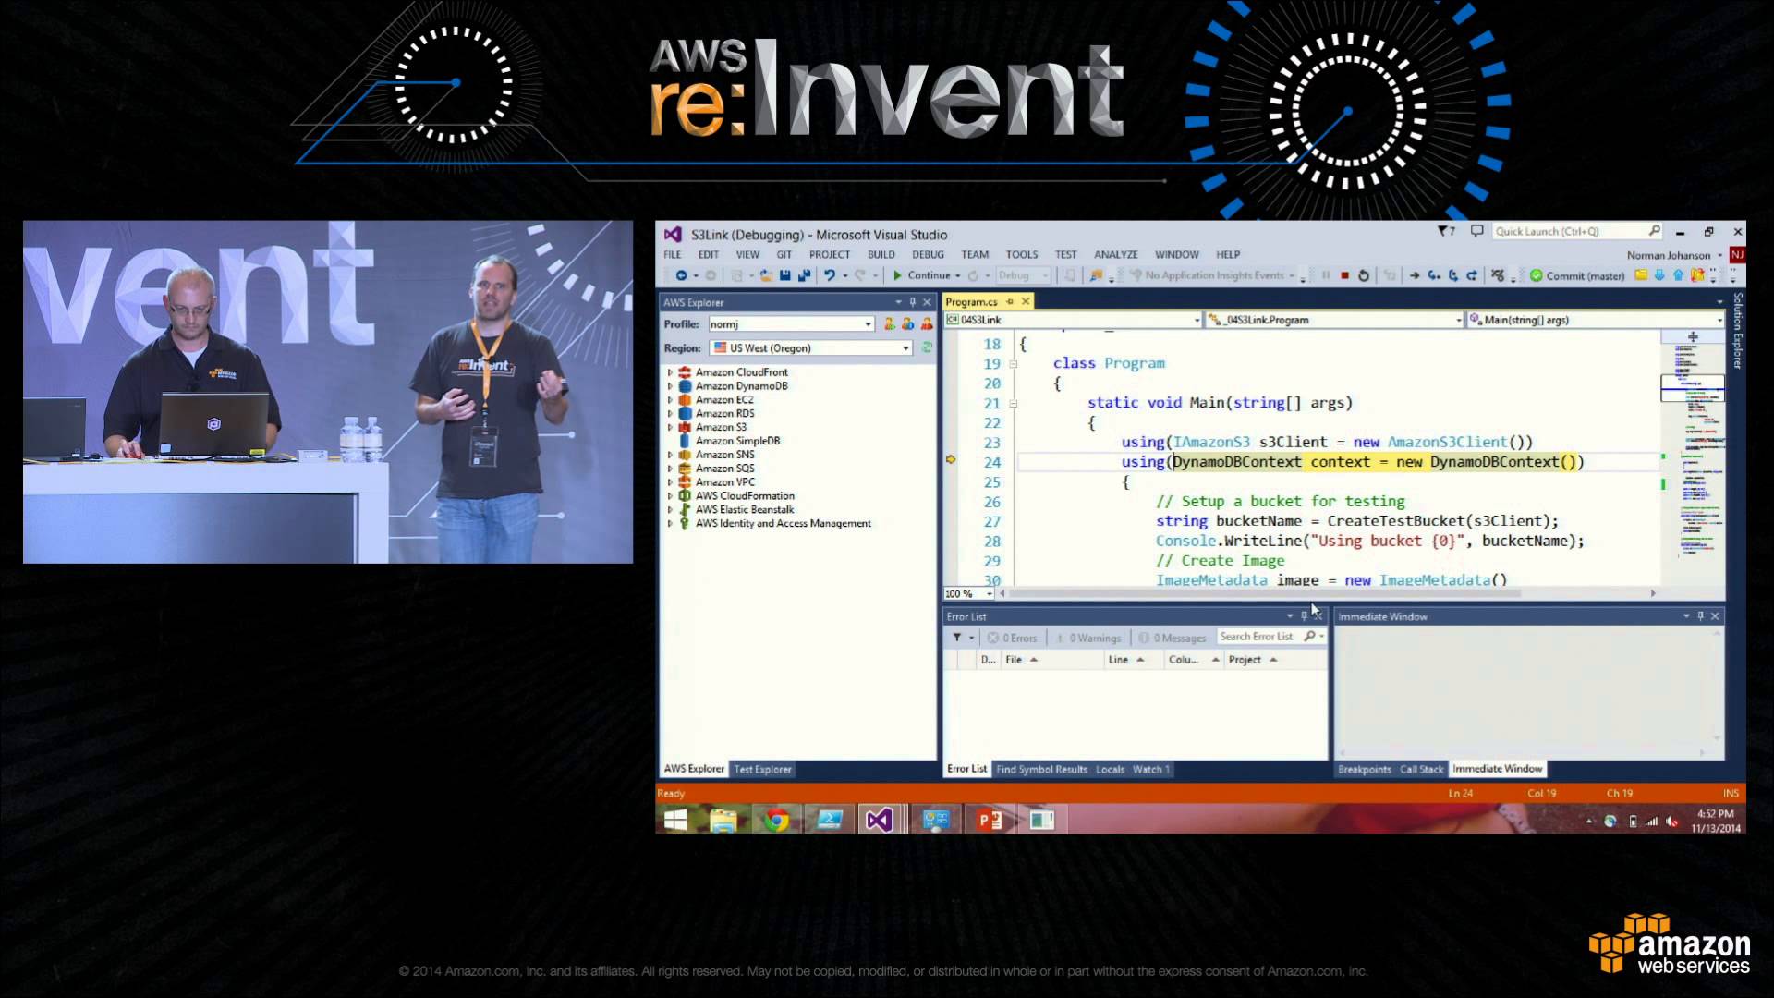Viewport: 1774px width, 998px height.
Task: Toggle auto-hide pin on AWS Explorer panel
Action: (912, 302)
